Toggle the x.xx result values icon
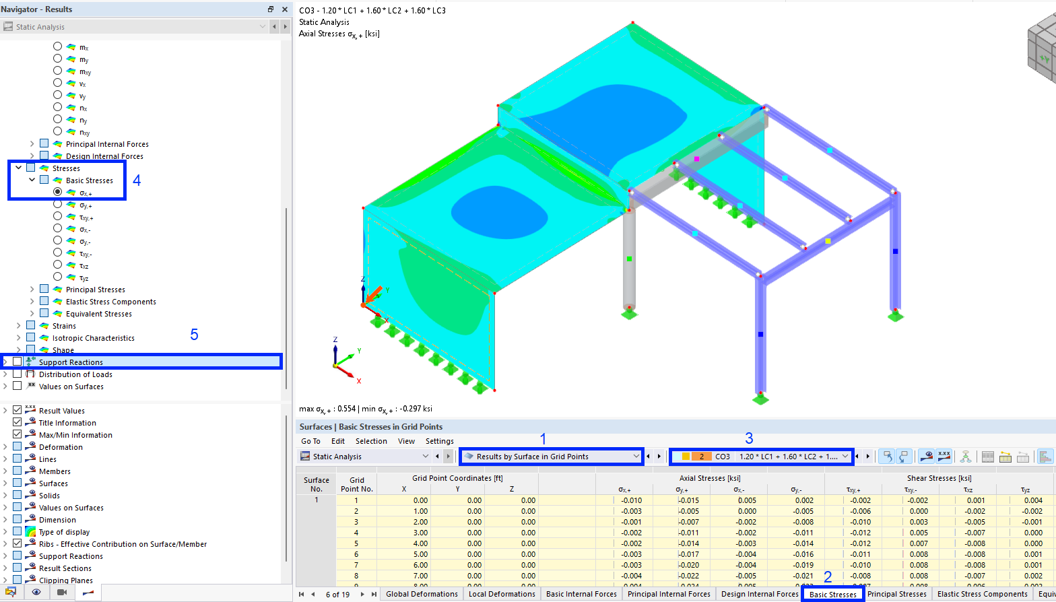The width and height of the screenshot is (1056, 602). (x=944, y=457)
